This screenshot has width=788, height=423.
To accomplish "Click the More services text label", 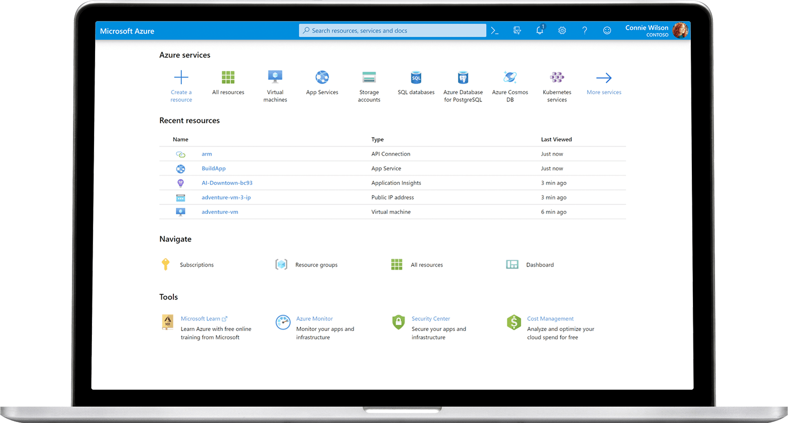I will 604,92.
